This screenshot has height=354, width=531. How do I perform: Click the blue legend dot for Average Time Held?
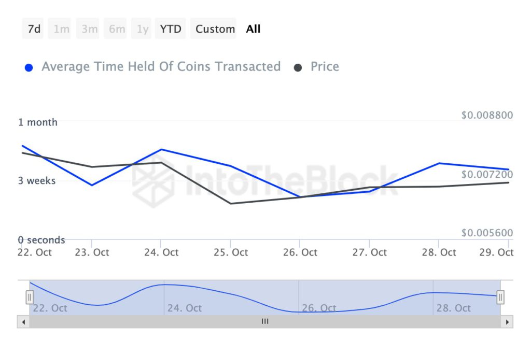pyautogui.click(x=29, y=67)
